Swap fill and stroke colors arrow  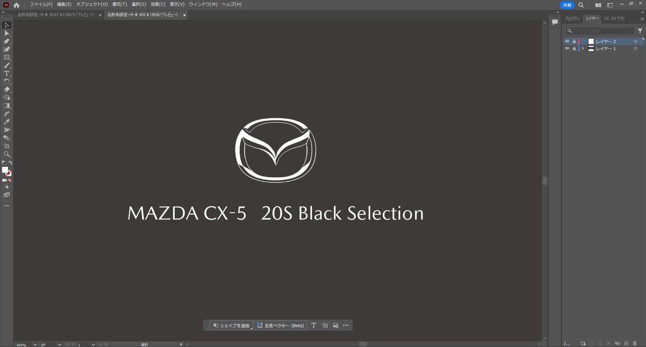click(x=10, y=162)
